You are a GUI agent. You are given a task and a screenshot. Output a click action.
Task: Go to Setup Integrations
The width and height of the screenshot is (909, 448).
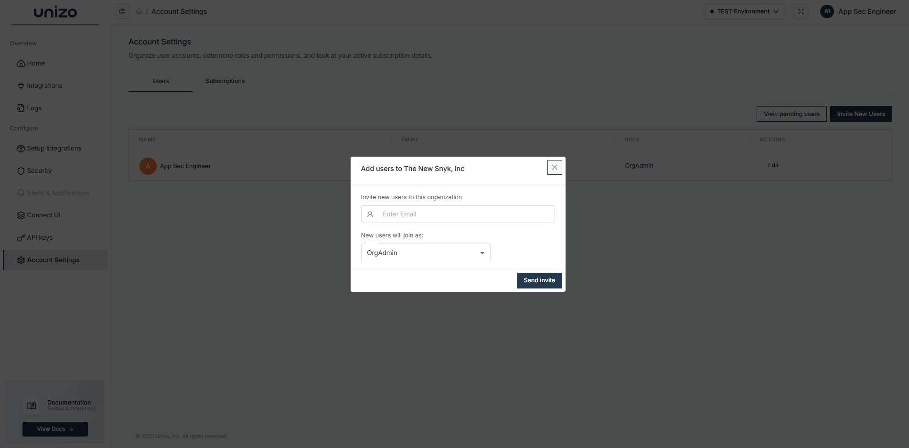click(54, 148)
